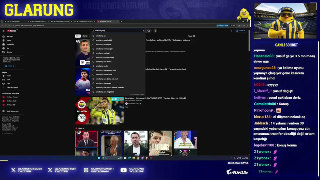Open the browser tab search dropdown
This screenshot has width=320, height=180.
2,21
